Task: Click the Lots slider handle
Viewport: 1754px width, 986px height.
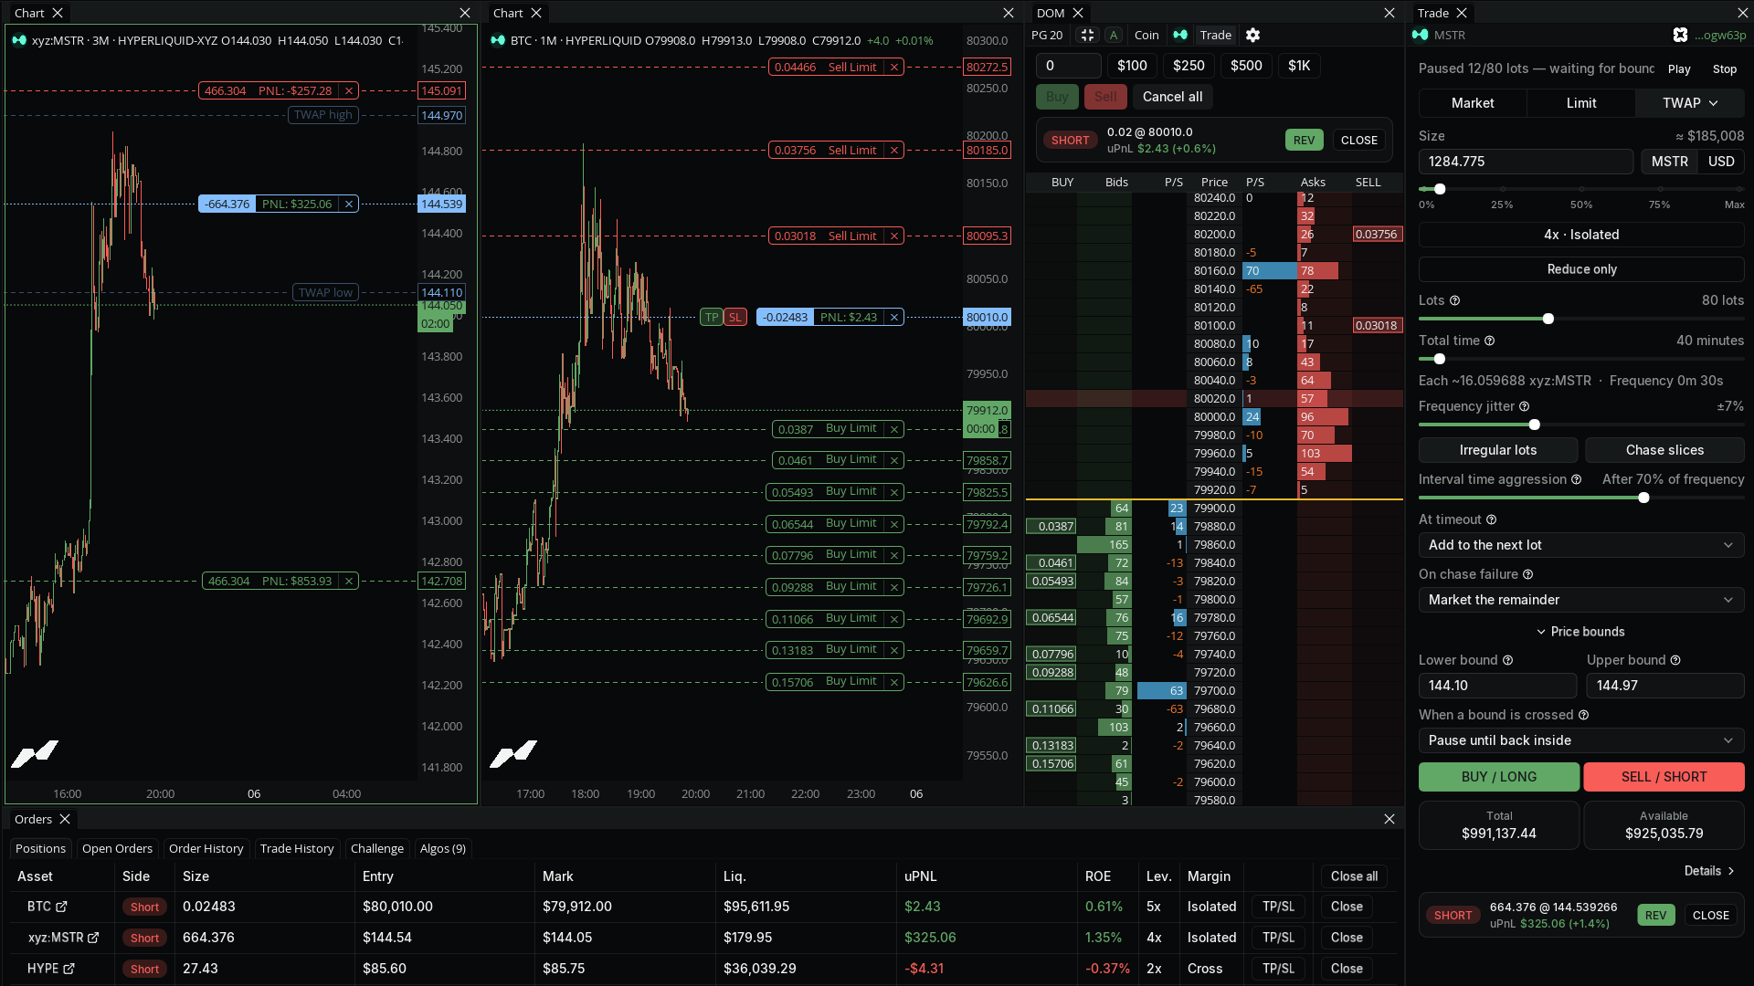Action: [1548, 319]
